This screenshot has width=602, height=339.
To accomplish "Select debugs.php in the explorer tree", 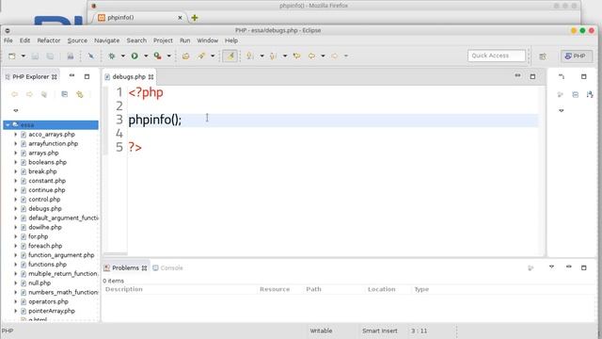I will [45, 209].
